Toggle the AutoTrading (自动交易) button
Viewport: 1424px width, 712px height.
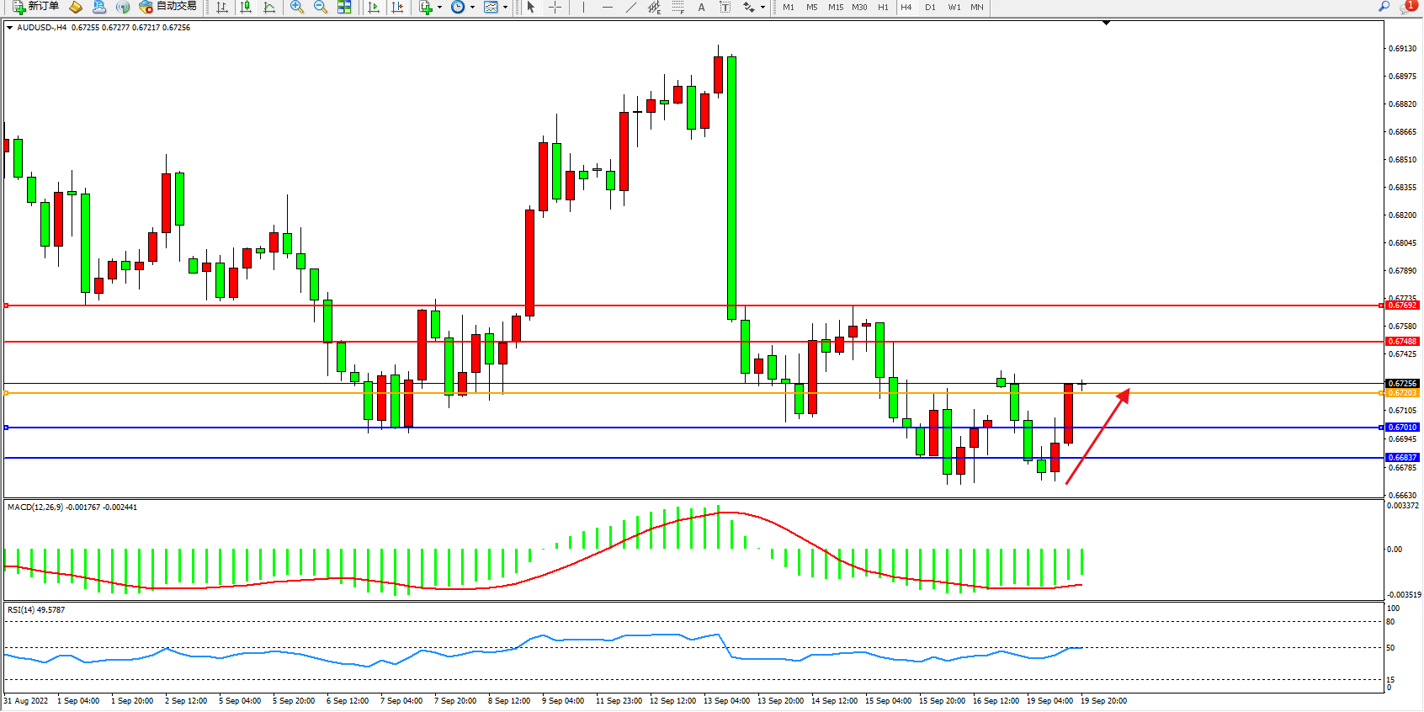168,7
